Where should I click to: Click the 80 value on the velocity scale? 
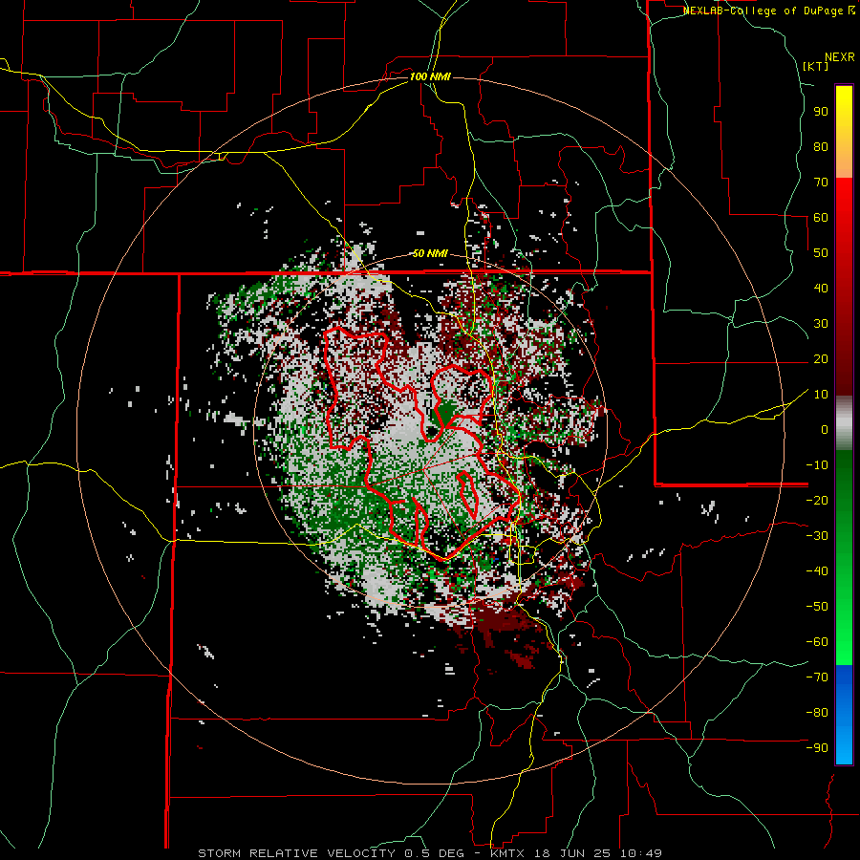pyautogui.click(x=821, y=147)
